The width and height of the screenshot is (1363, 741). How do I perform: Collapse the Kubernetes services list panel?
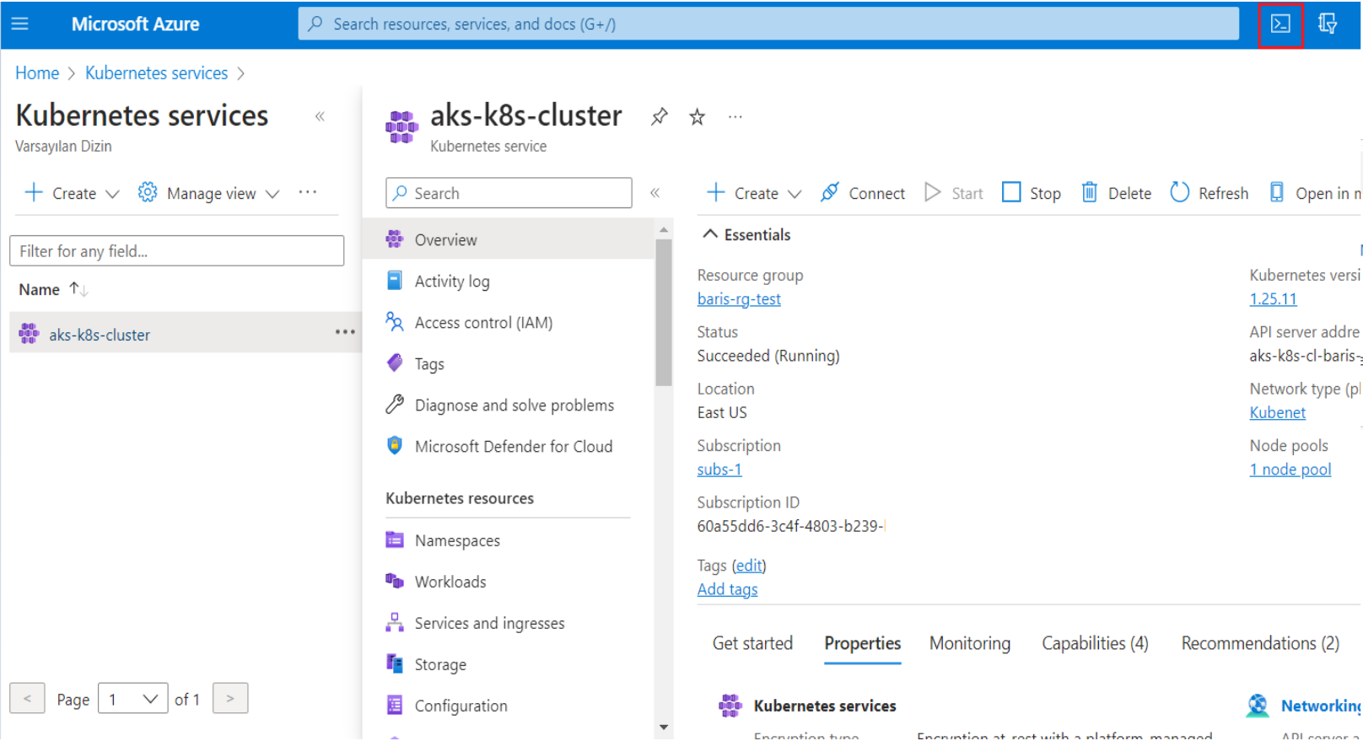320,117
